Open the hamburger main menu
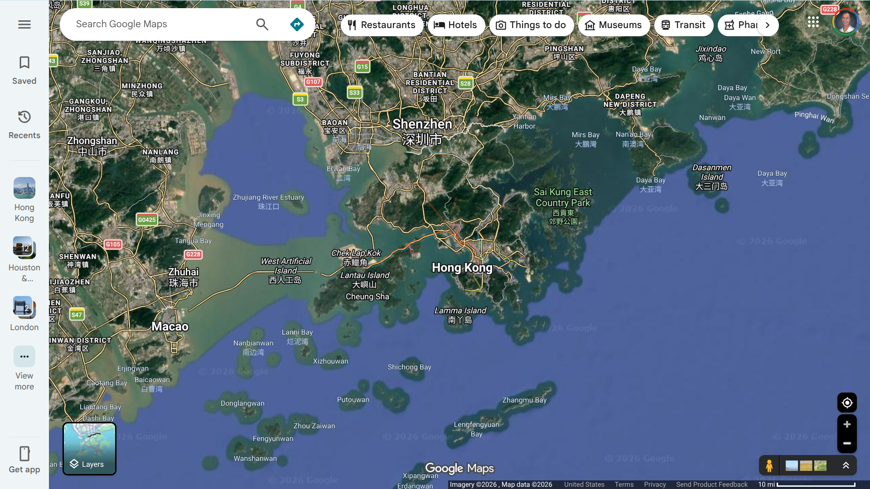Viewport: 870px width, 489px height. [x=24, y=24]
